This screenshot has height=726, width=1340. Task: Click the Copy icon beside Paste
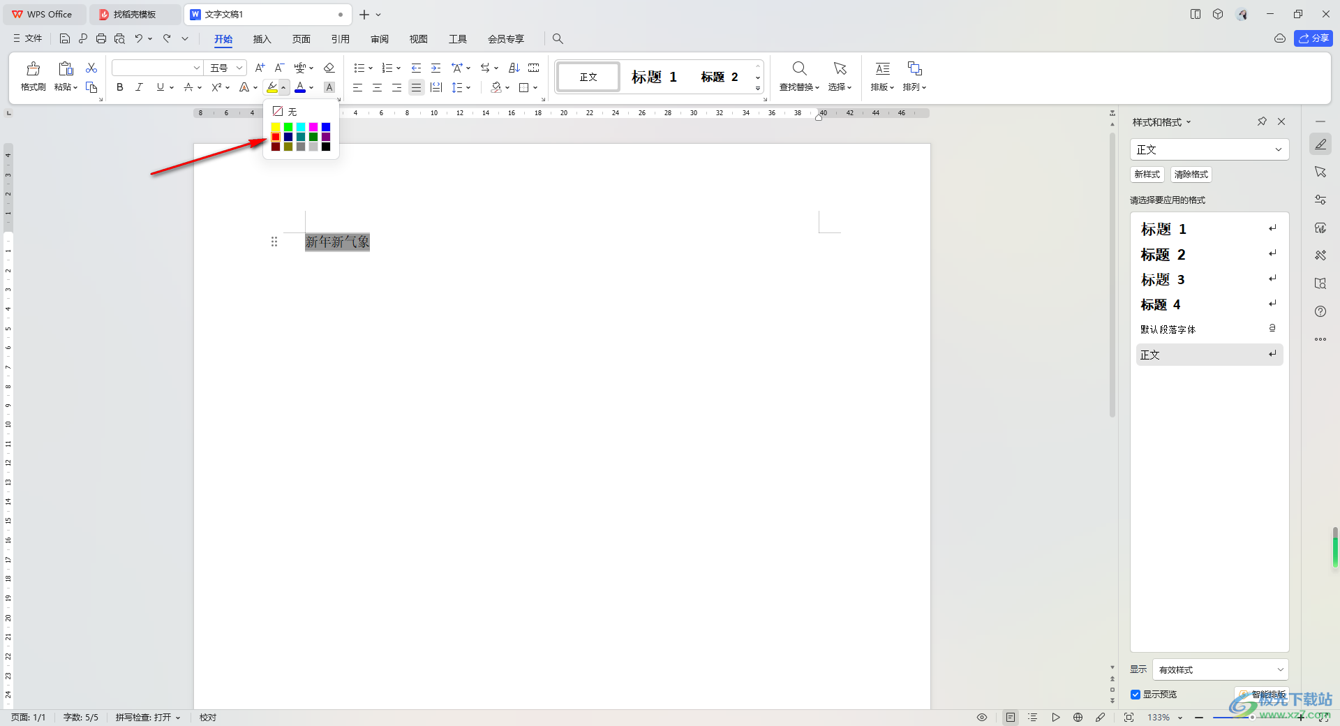(x=91, y=87)
